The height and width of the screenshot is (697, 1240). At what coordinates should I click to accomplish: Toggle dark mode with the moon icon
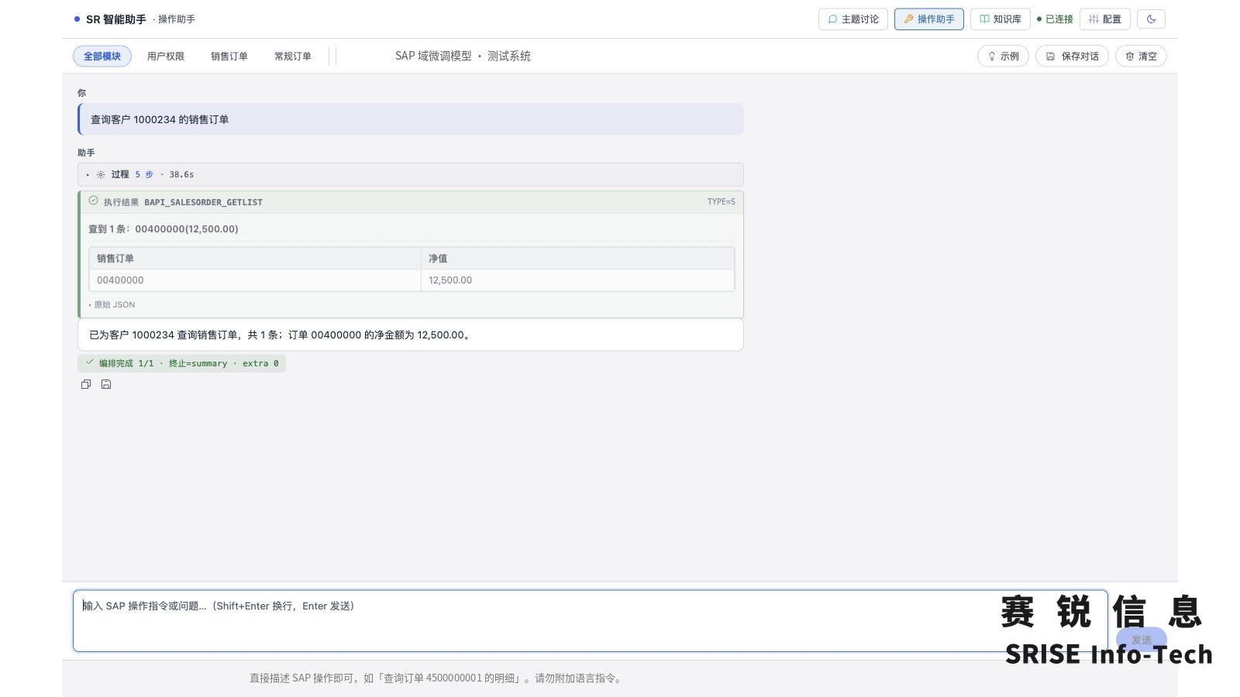1151,19
